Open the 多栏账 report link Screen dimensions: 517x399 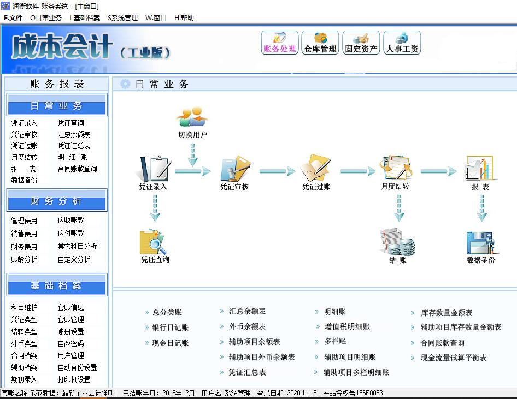coord(335,341)
